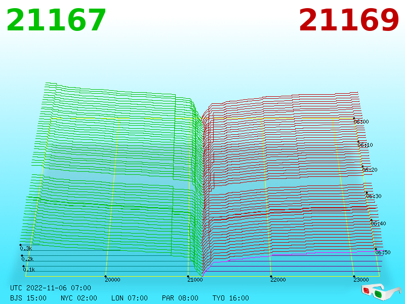The height and width of the screenshot is (304, 405).
Task: Click the LON 07:00 time
Action: (x=130, y=298)
